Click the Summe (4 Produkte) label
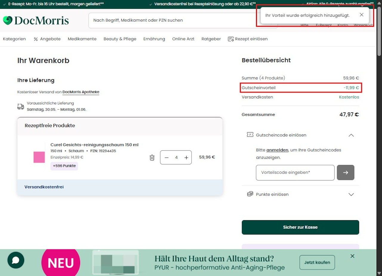The image size is (382, 276). 263,78
